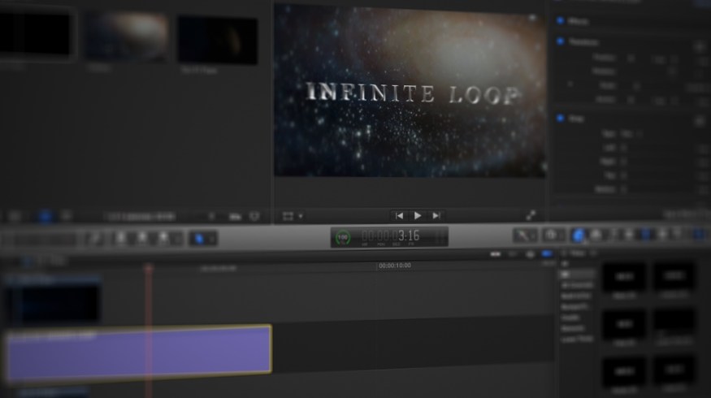Click the red playhead marker on timeline ruler
Image resolution: width=711 pixels, height=398 pixels.
(149, 266)
